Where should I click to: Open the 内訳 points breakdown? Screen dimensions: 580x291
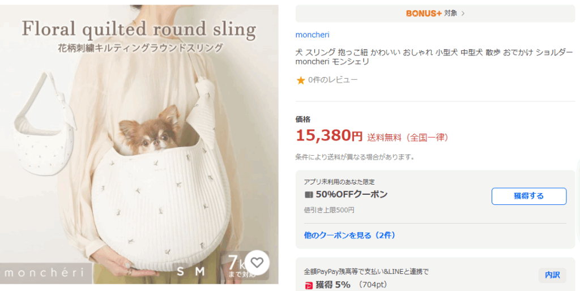coord(552,275)
